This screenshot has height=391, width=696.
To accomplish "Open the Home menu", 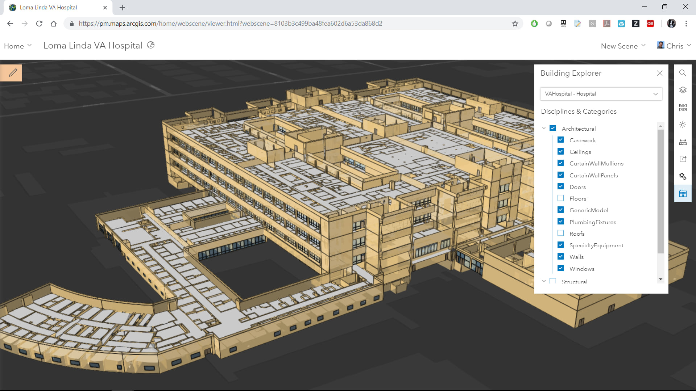I will 18,46.
